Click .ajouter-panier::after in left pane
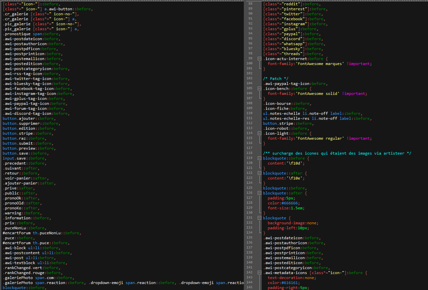This screenshot has width=428, height=290. click(29, 183)
